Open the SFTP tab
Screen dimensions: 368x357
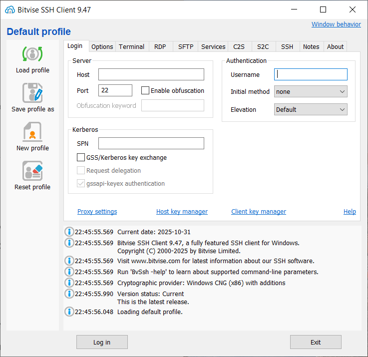pyautogui.click(x=186, y=47)
